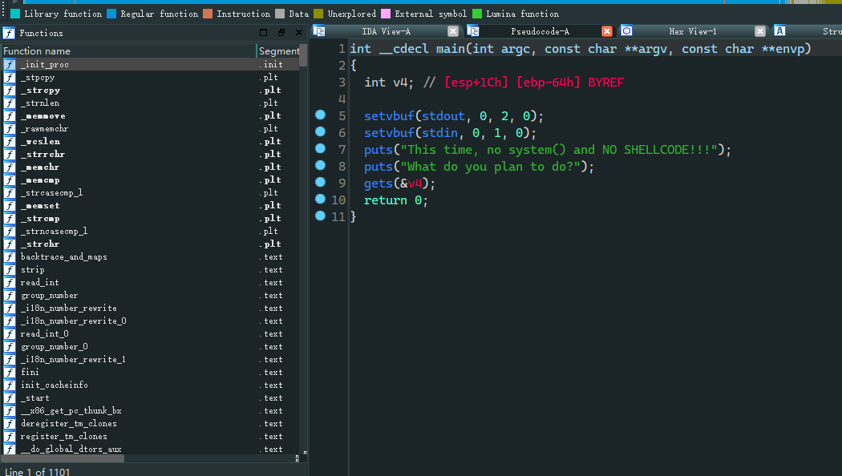Close the Hex View-1 tab
Image resolution: width=842 pixels, height=476 pixels.
pyautogui.click(x=760, y=31)
